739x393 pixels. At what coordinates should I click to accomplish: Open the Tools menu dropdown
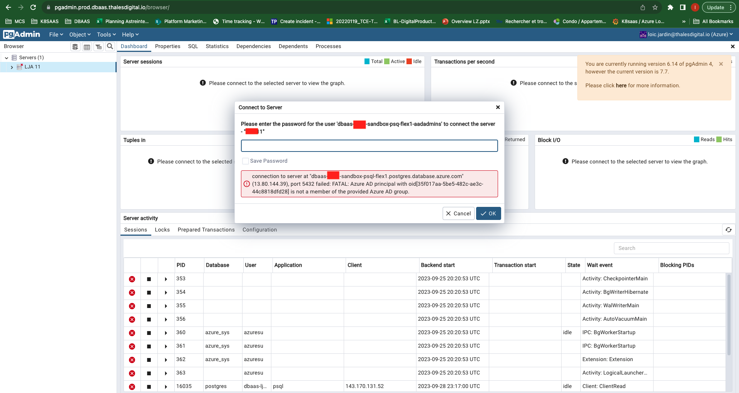[x=106, y=35]
